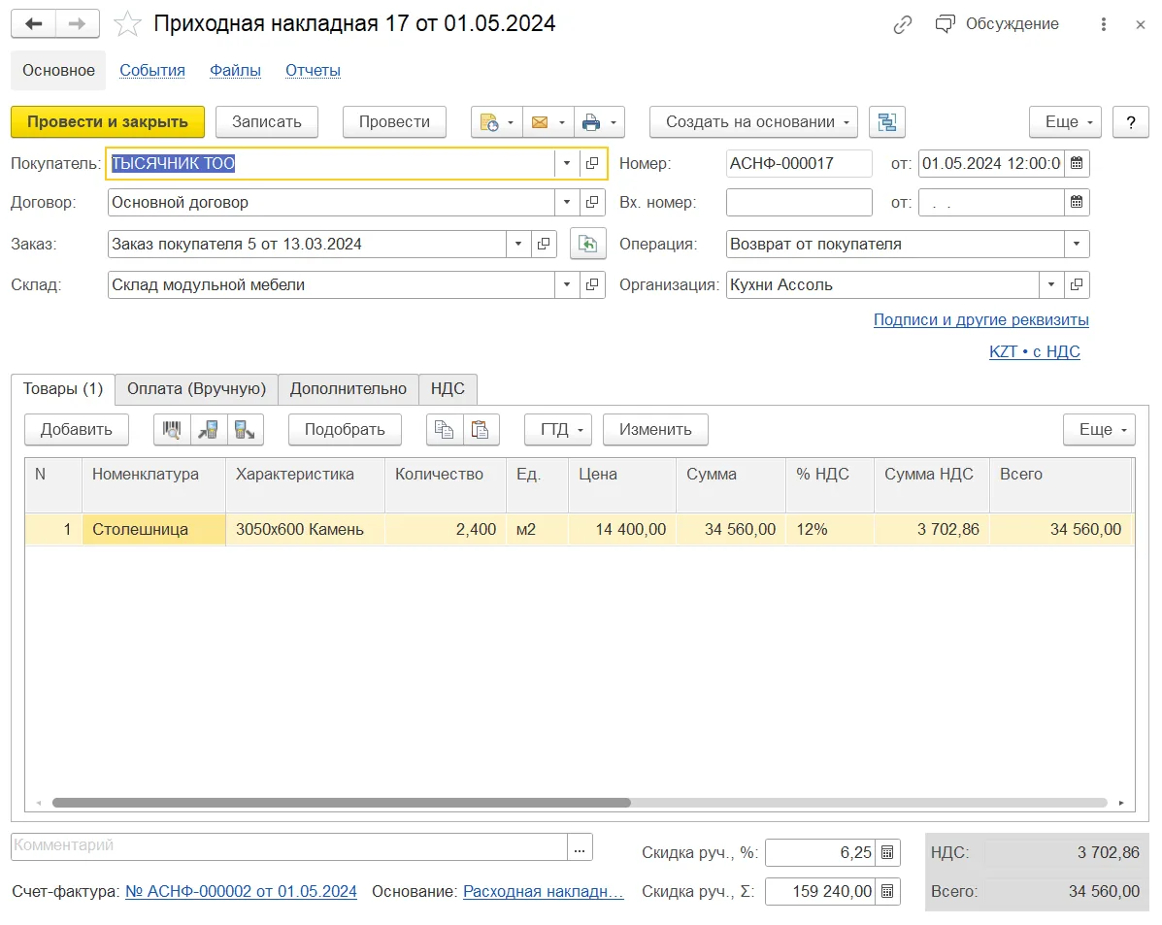
Task: Add document to favorites with star icon
Action: [127, 23]
